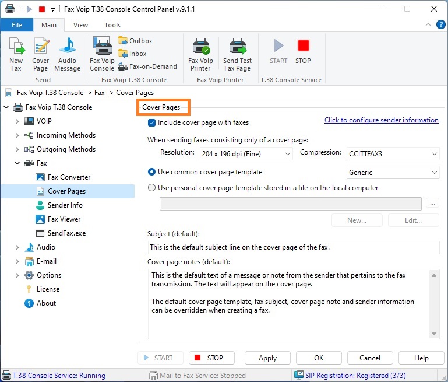Expand the VOIP tree node arrow
Image resolution: width=448 pixels, height=382 pixels.
pos(17,121)
